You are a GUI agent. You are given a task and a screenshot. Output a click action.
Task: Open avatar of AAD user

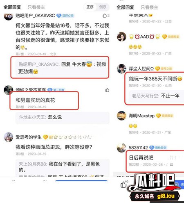pos(121,36)
